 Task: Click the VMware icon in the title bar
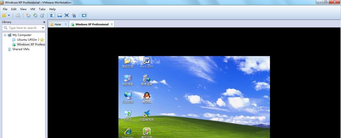pyautogui.click(x=2, y=2)
